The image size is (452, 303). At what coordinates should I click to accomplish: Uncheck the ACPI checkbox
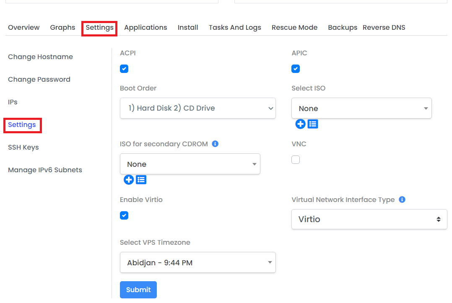click(x=124, y=69)
